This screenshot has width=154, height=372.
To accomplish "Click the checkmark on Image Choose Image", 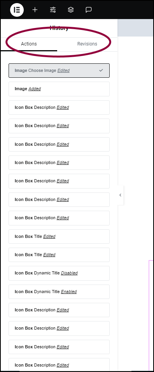I will click(101, 70).
